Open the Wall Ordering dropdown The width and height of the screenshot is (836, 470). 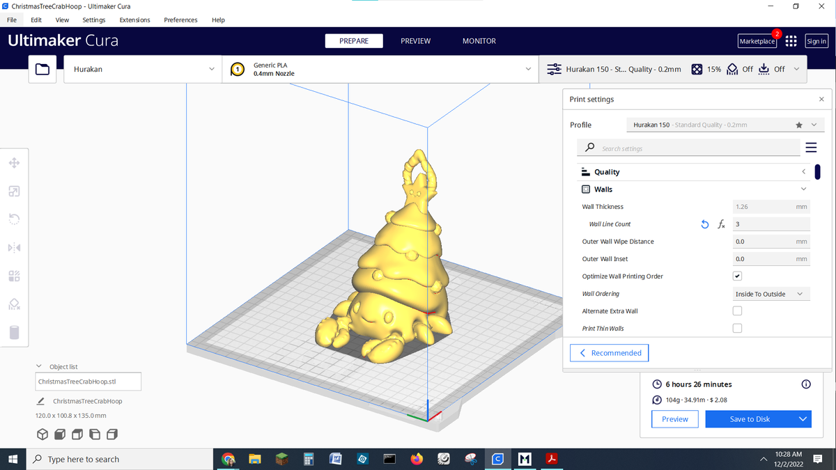(x=771, y=293)
